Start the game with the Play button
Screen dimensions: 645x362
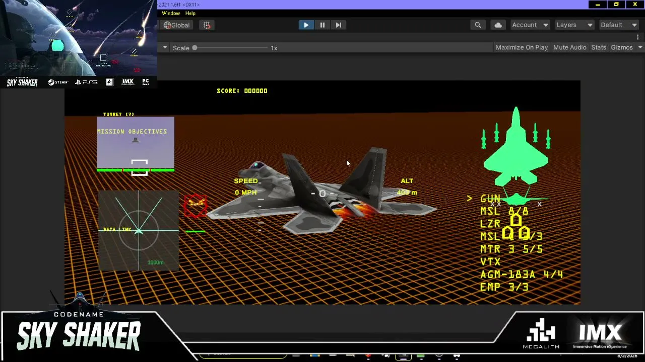[306, 25]
